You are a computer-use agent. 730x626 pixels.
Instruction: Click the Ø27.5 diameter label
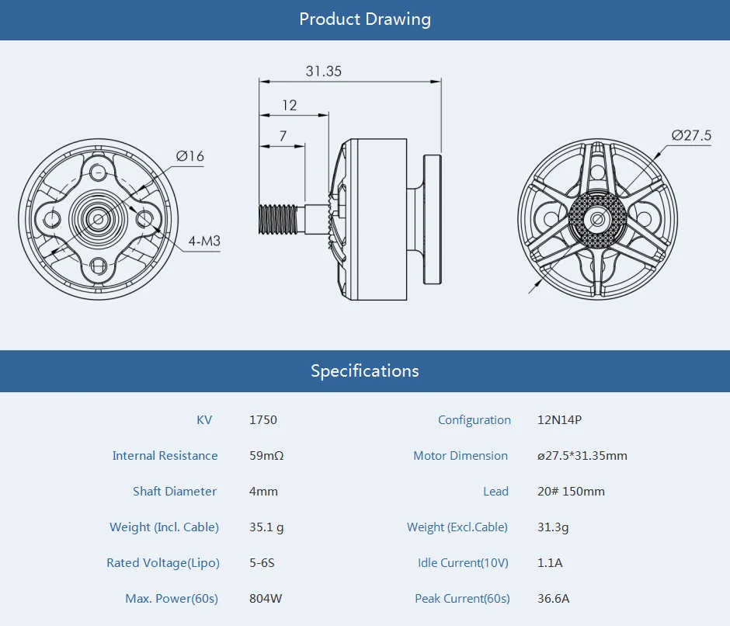(x=691, y=135)
